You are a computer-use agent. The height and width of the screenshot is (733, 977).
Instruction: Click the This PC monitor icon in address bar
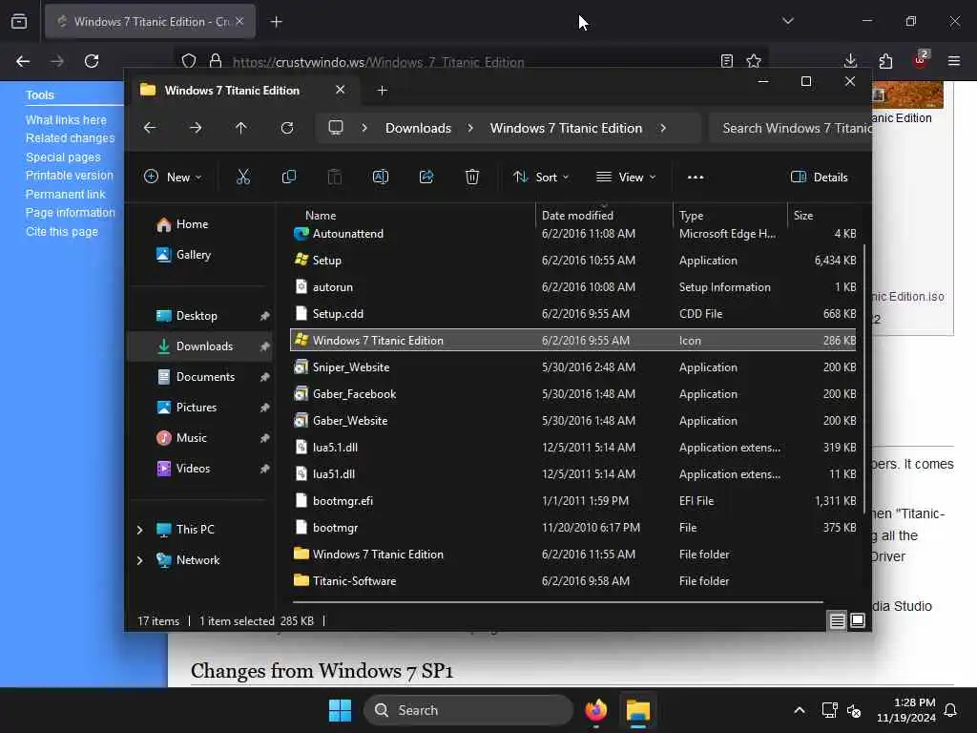(336, 128)
